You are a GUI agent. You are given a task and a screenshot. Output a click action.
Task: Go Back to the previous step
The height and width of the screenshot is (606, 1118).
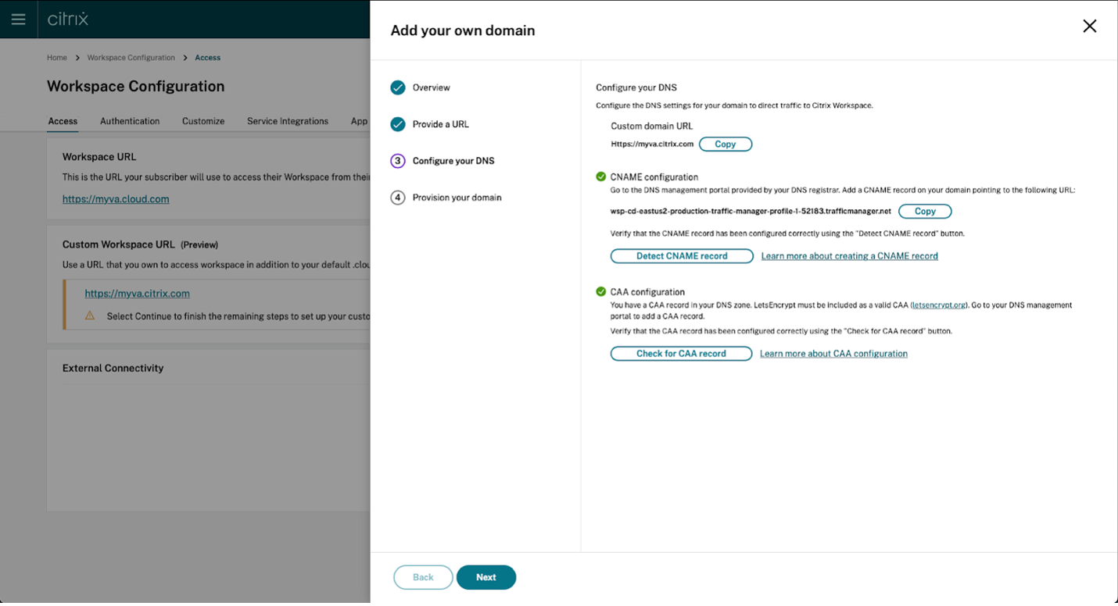423,577
